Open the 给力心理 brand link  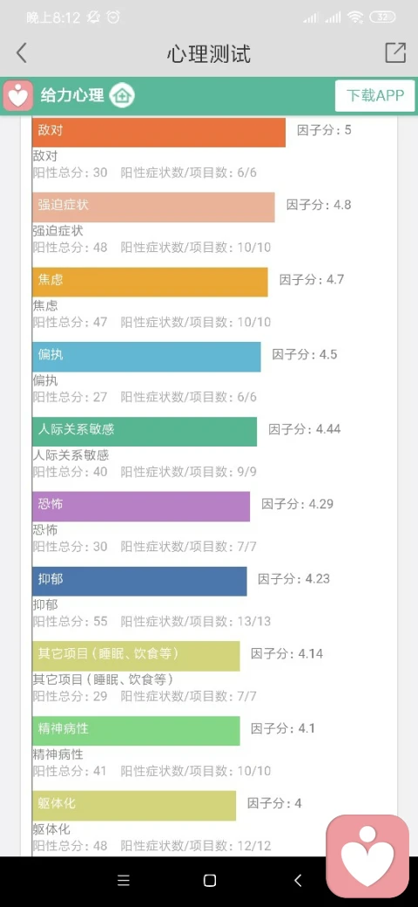[72, 95]
